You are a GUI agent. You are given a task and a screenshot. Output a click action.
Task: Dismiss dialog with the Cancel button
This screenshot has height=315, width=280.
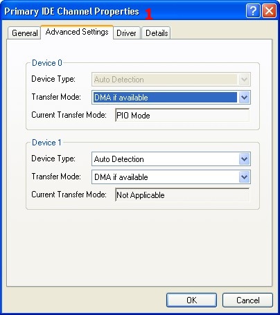coord(247,300)
